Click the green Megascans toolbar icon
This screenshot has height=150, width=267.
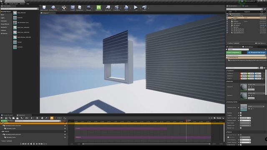pyautogui.click(x=98, y=8)
